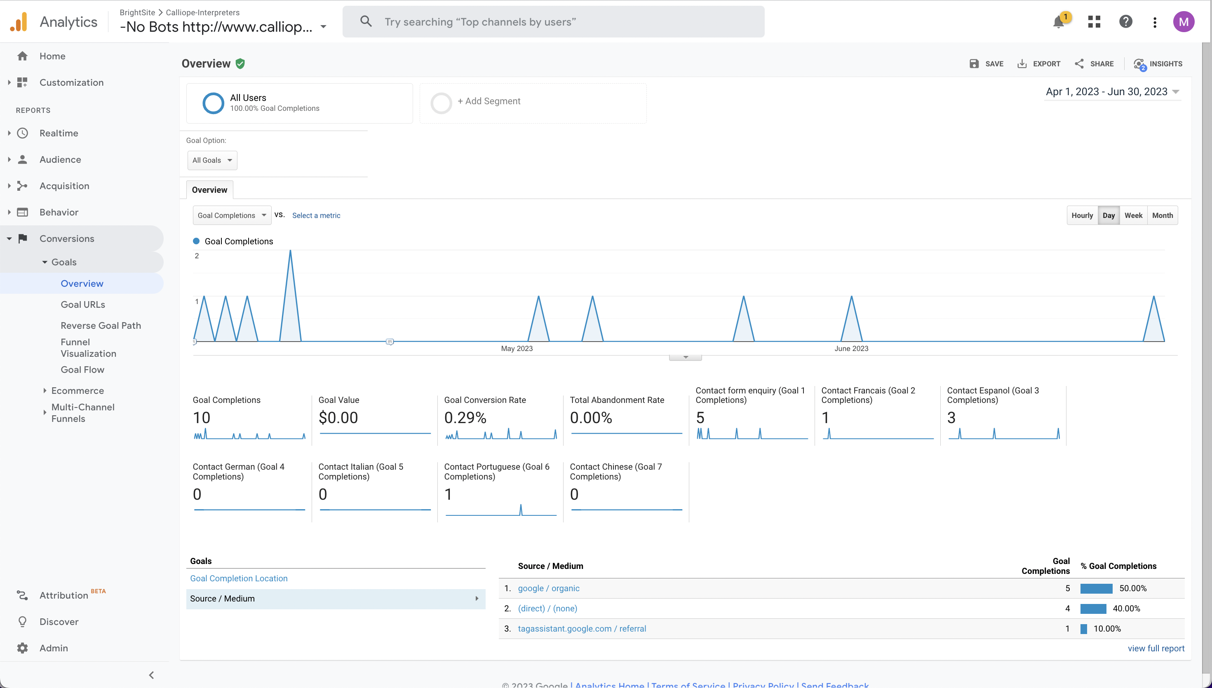Click the Export download icon
1212x688 pixels.
[x=1022, y=64]
